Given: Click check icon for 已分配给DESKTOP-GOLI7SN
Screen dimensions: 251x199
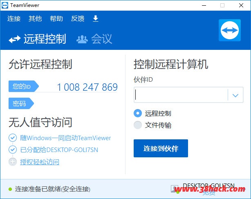Looking at the screenshot, I should click(13, 150).
